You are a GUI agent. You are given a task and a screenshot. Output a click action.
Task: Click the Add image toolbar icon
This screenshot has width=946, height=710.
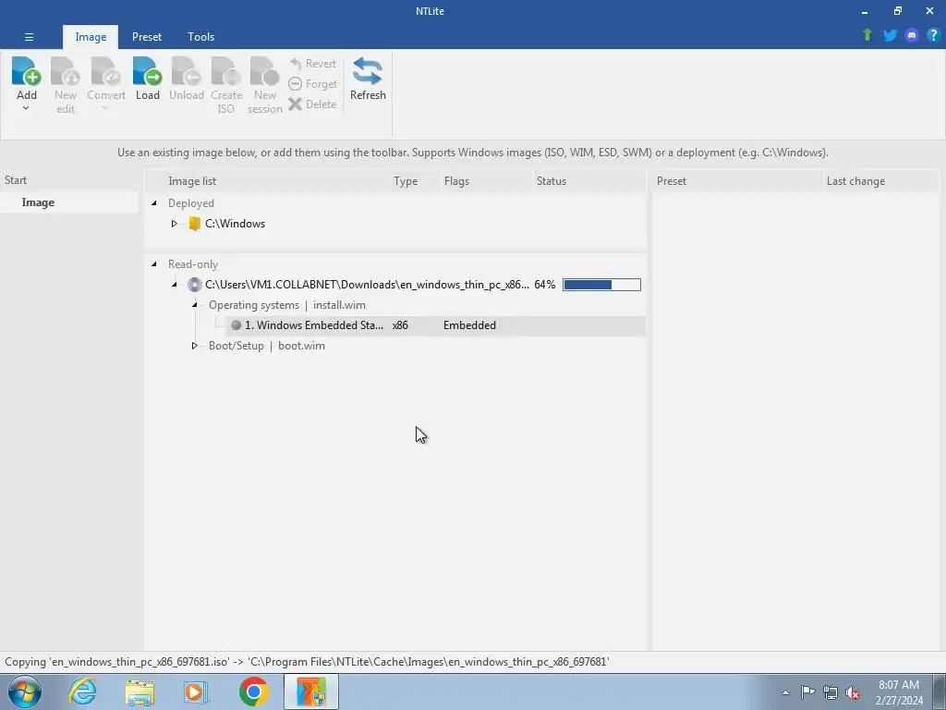27,71
